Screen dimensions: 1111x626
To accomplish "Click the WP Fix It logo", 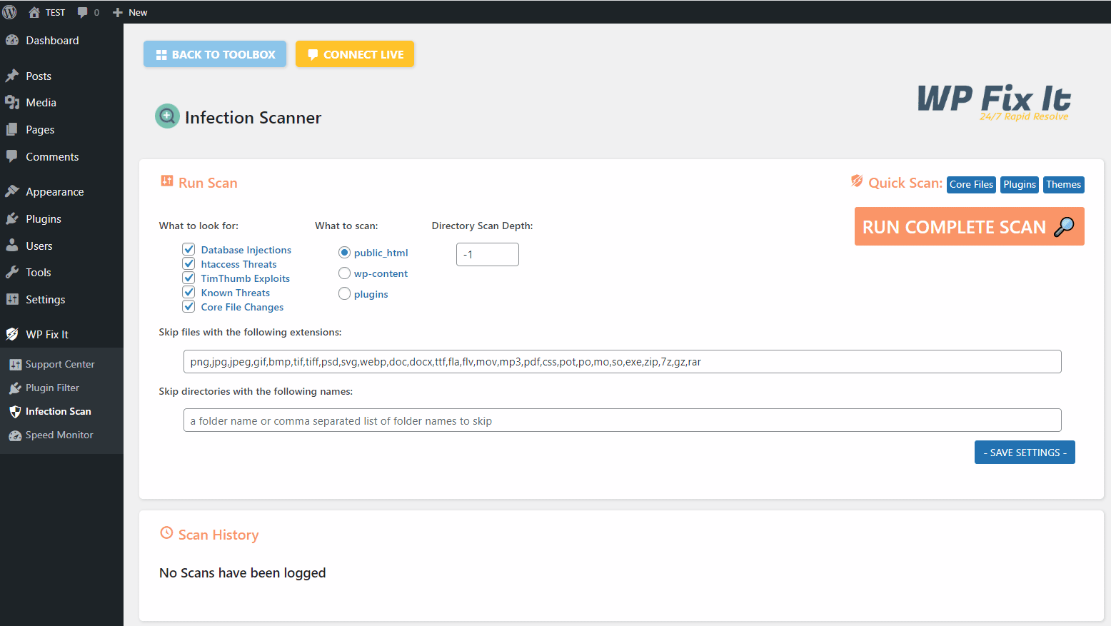I will [x=994, y=103].
